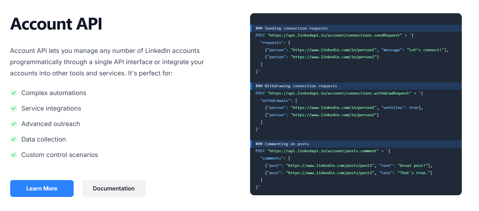Image resolution: width=479 pixels, height=211 pixels.
Task: Select the "Advanced outreach" list item text
Action: [51, 124]
